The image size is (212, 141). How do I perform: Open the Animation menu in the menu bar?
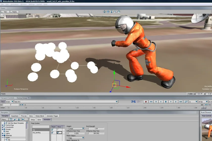[x=14, y=4]
